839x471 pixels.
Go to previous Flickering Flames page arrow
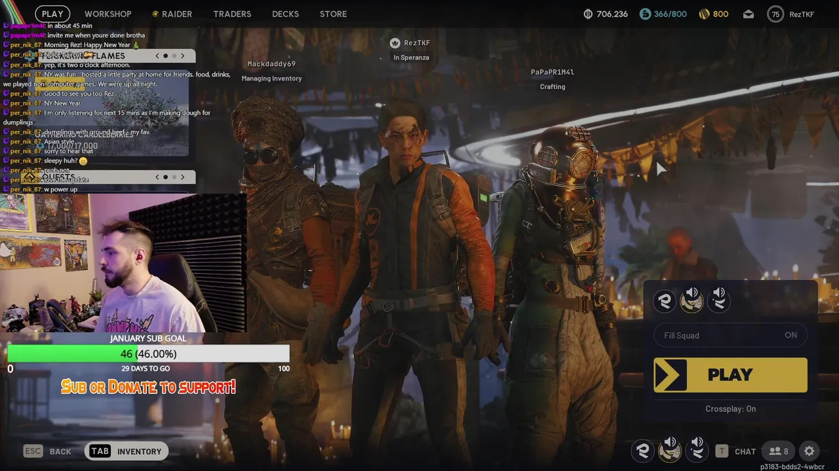pos(157,56)
